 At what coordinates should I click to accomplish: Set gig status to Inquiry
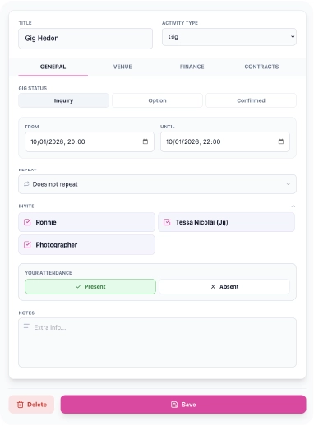63,100
